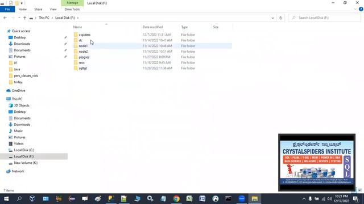This screenshot has width=364, height=204.
Task: Select the sqltgt folder
Action: tap(82, 68)
